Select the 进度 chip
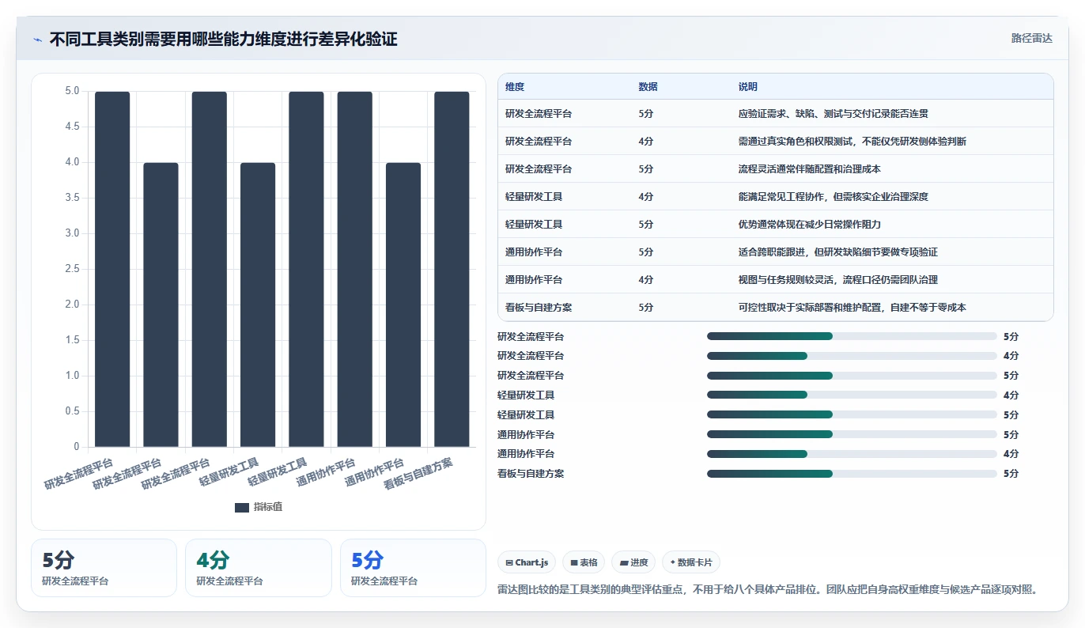Viewport: 1085px width, 628px height. (x=633, y=562)
